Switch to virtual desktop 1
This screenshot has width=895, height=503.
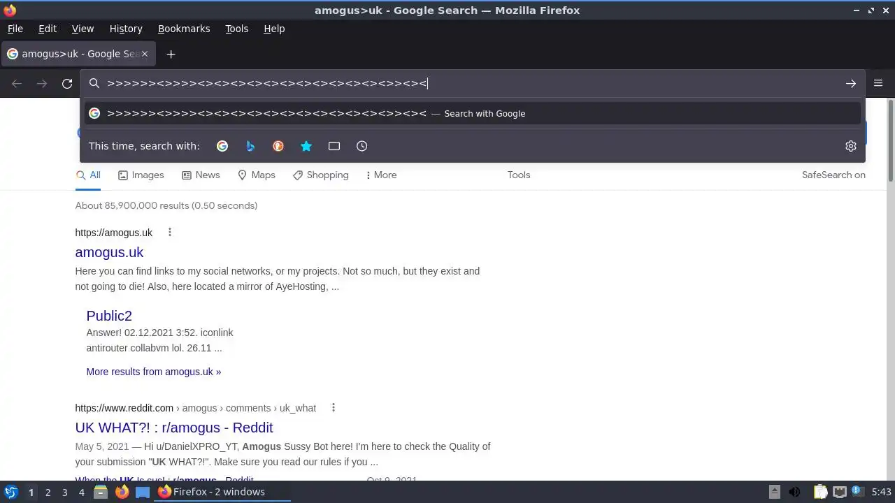click(x=31, y=492)
